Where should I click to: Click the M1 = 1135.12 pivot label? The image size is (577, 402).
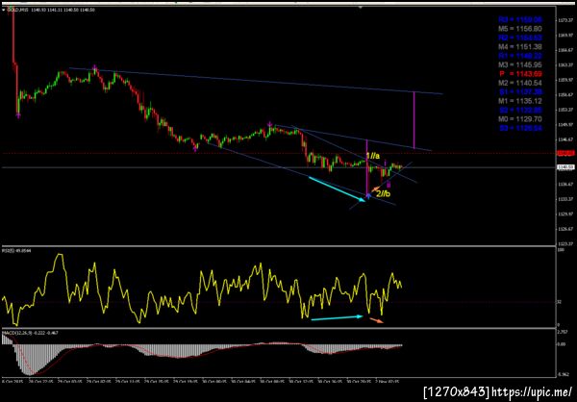click(x=520, y=101)
